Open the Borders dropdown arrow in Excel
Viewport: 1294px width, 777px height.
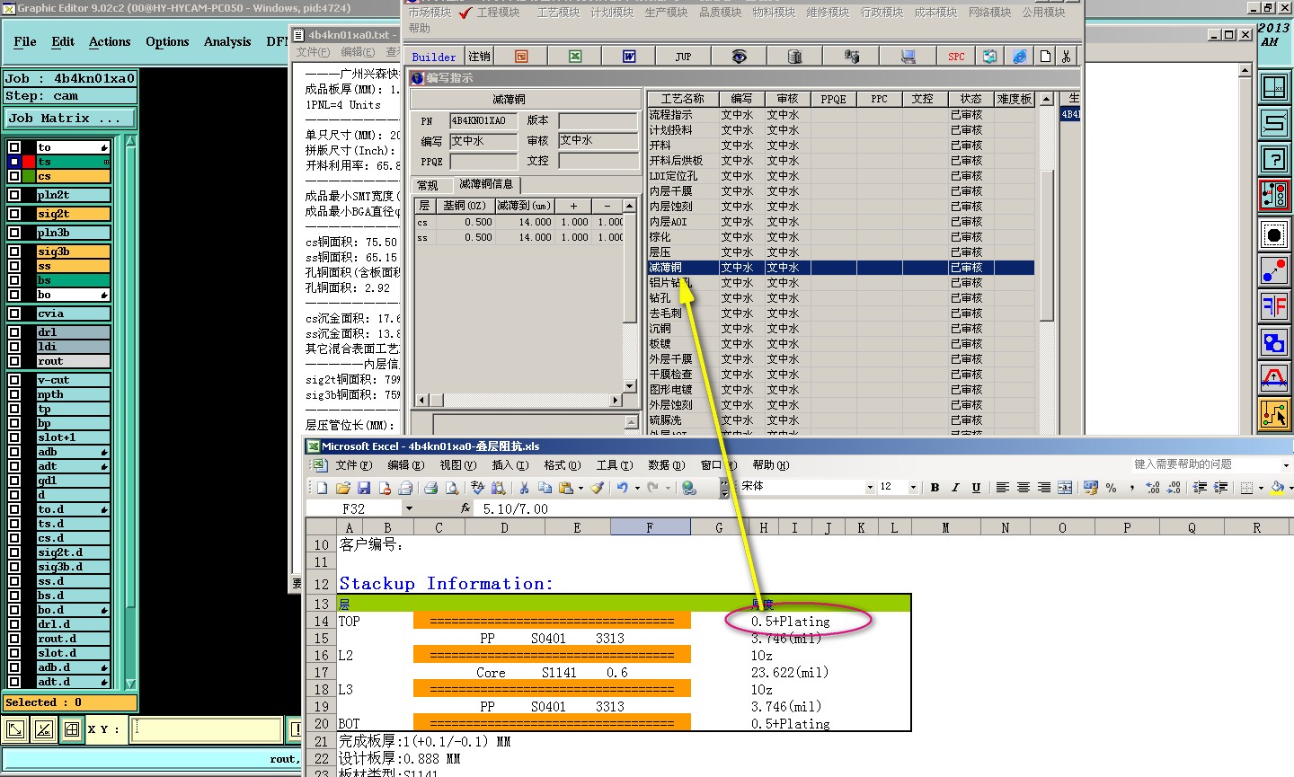[x=1261, y=487]
